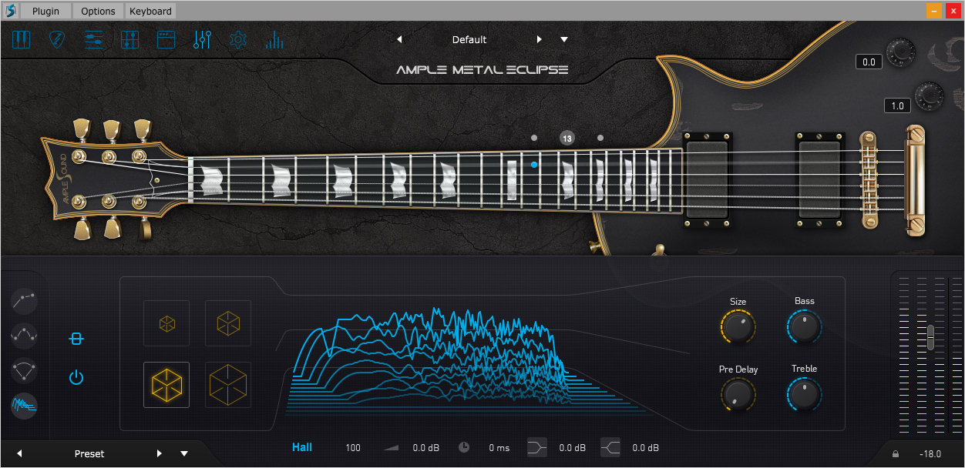Click the capo marker labeled 13
The width and height of the screenshot is (965, 468).
[x=567, y=139]
